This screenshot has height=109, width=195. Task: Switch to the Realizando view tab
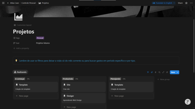[20, 72]
